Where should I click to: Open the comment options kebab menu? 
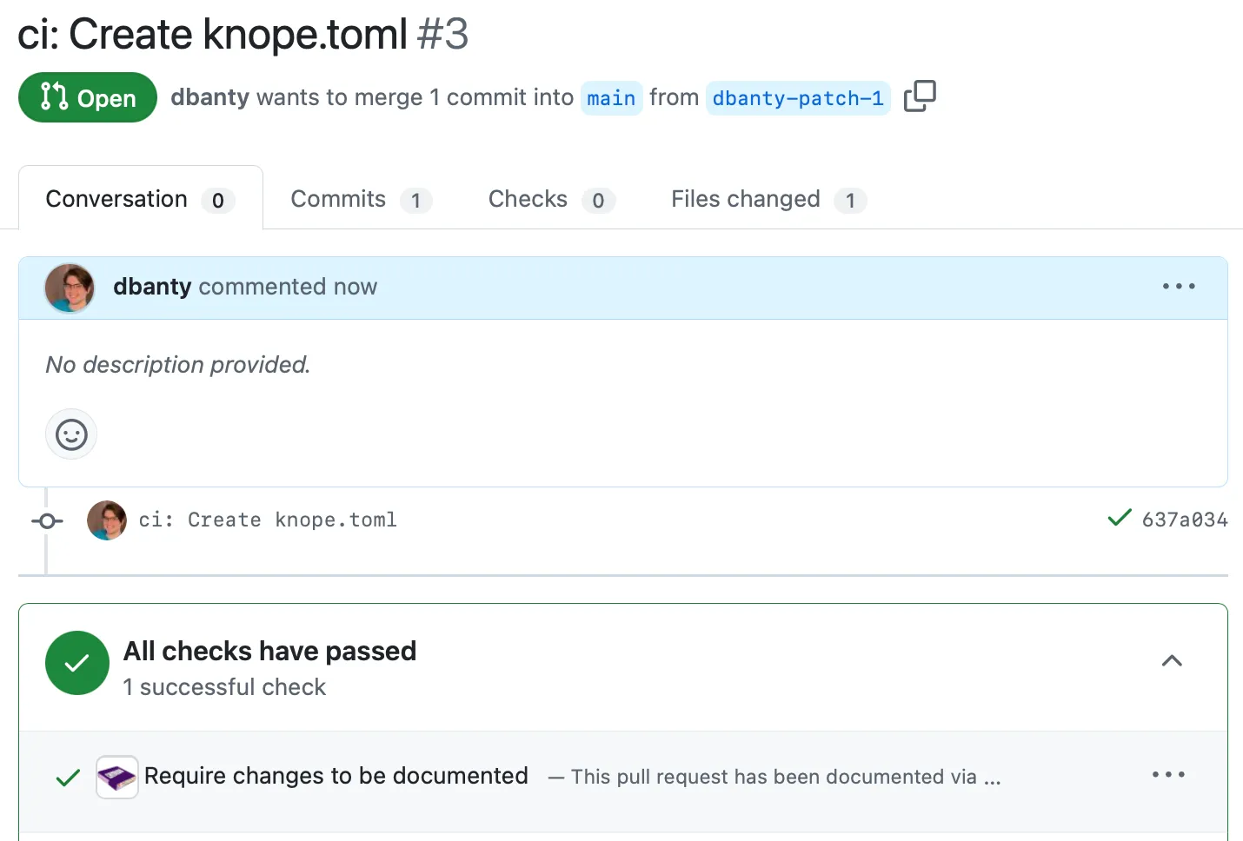[x=1178, y=286]
